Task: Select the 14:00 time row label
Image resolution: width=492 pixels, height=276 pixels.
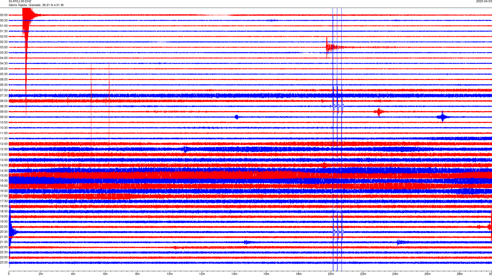Action: 4,165
